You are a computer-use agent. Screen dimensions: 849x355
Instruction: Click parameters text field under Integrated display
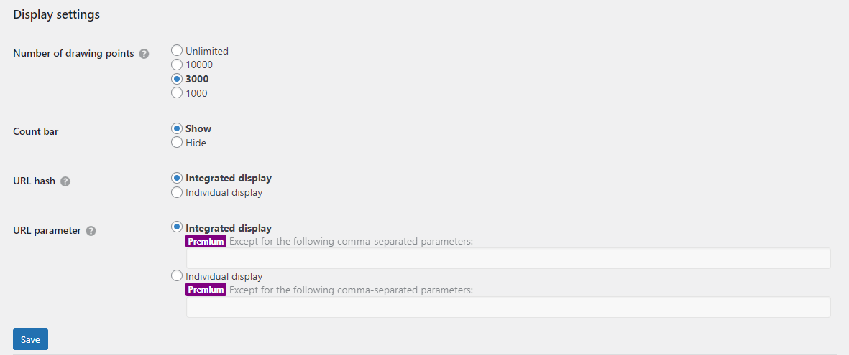[x=508, y=258]
